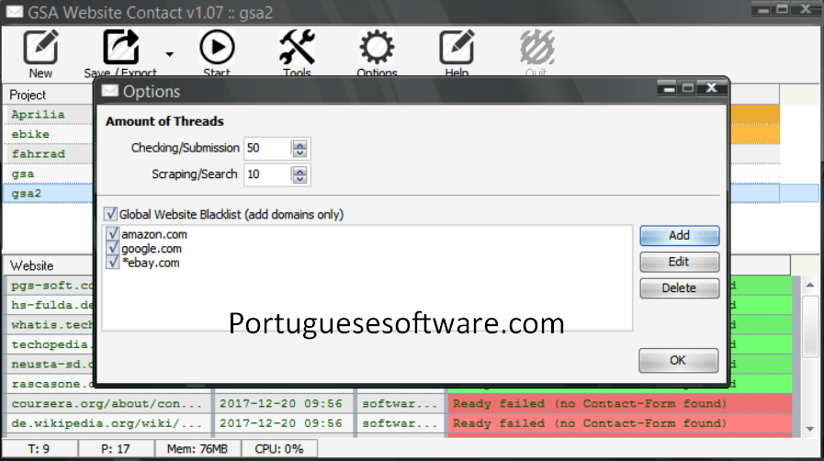
Task: Open the Help icon in toolbar
Action: pyautogui.click(x=456, y=47)
